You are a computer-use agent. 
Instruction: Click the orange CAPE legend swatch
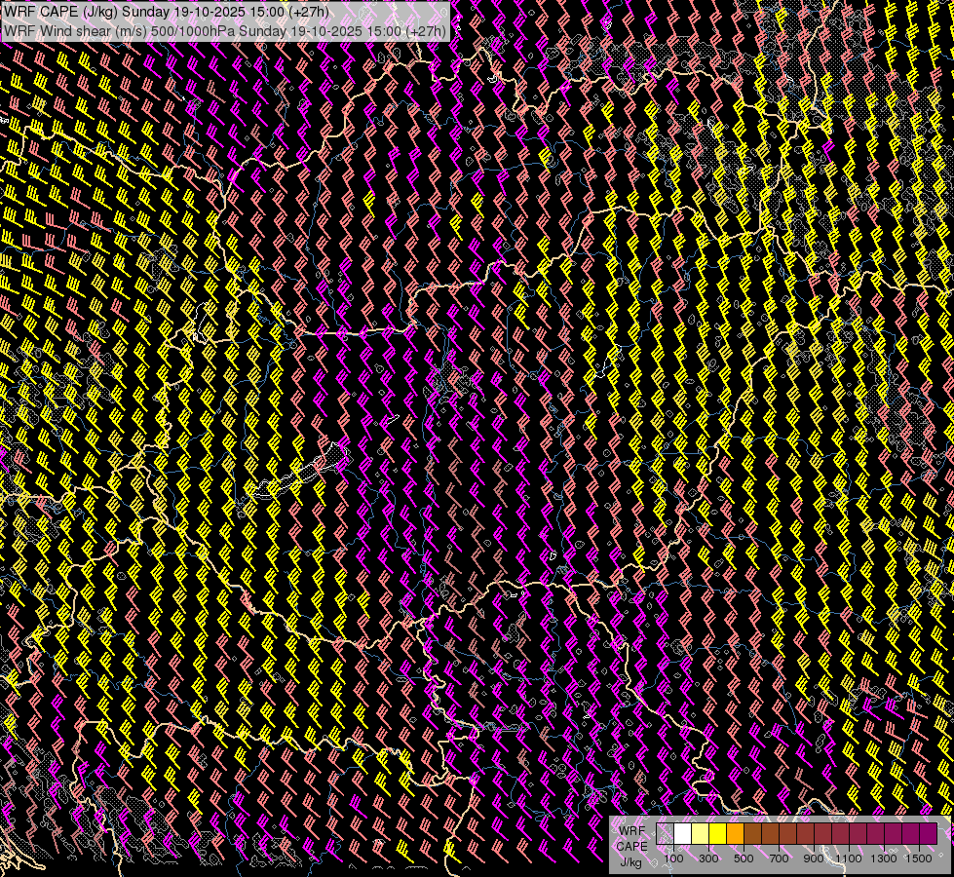736,834
